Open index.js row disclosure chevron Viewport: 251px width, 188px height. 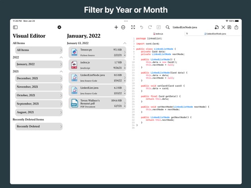125,65
